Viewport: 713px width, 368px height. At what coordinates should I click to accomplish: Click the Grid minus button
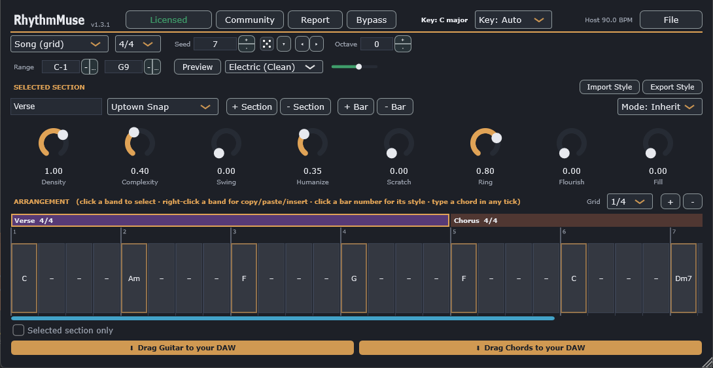point(693,202)
